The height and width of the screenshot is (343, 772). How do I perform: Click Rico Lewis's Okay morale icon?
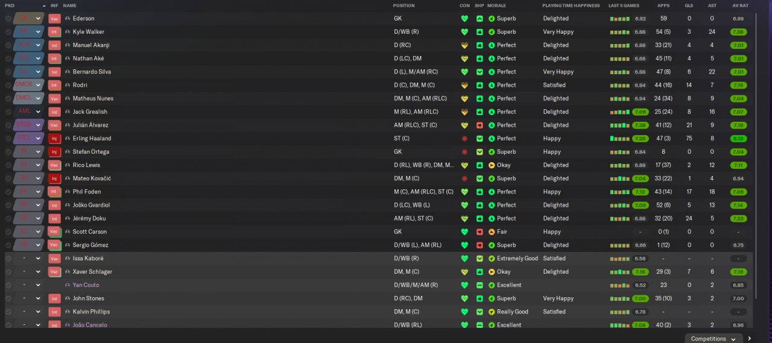492,165
